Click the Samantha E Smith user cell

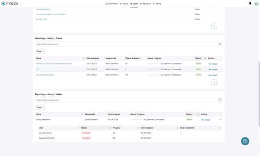tap(47, 138)
